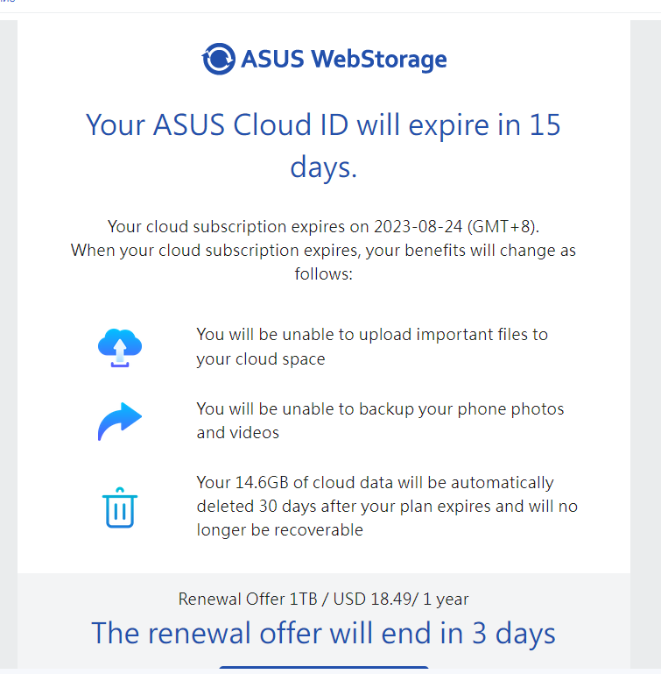Click the left gray margin of the email

8,351
